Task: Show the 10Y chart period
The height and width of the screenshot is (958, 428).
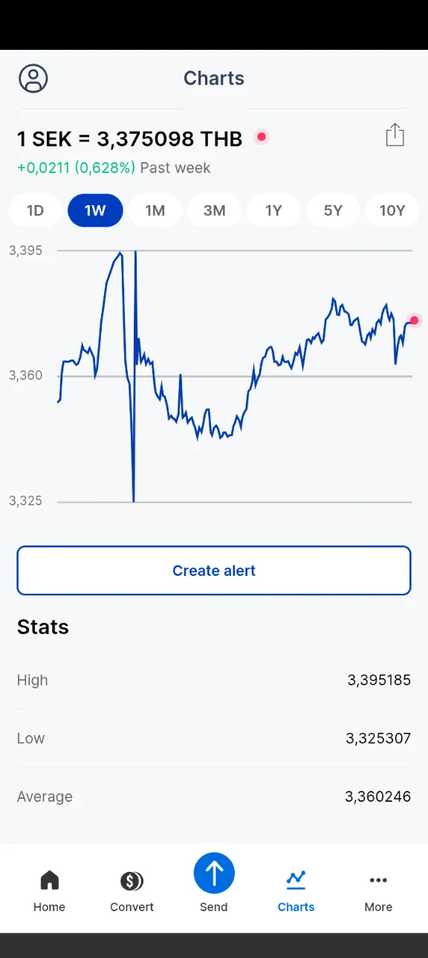Action: [x=392, y=210]
